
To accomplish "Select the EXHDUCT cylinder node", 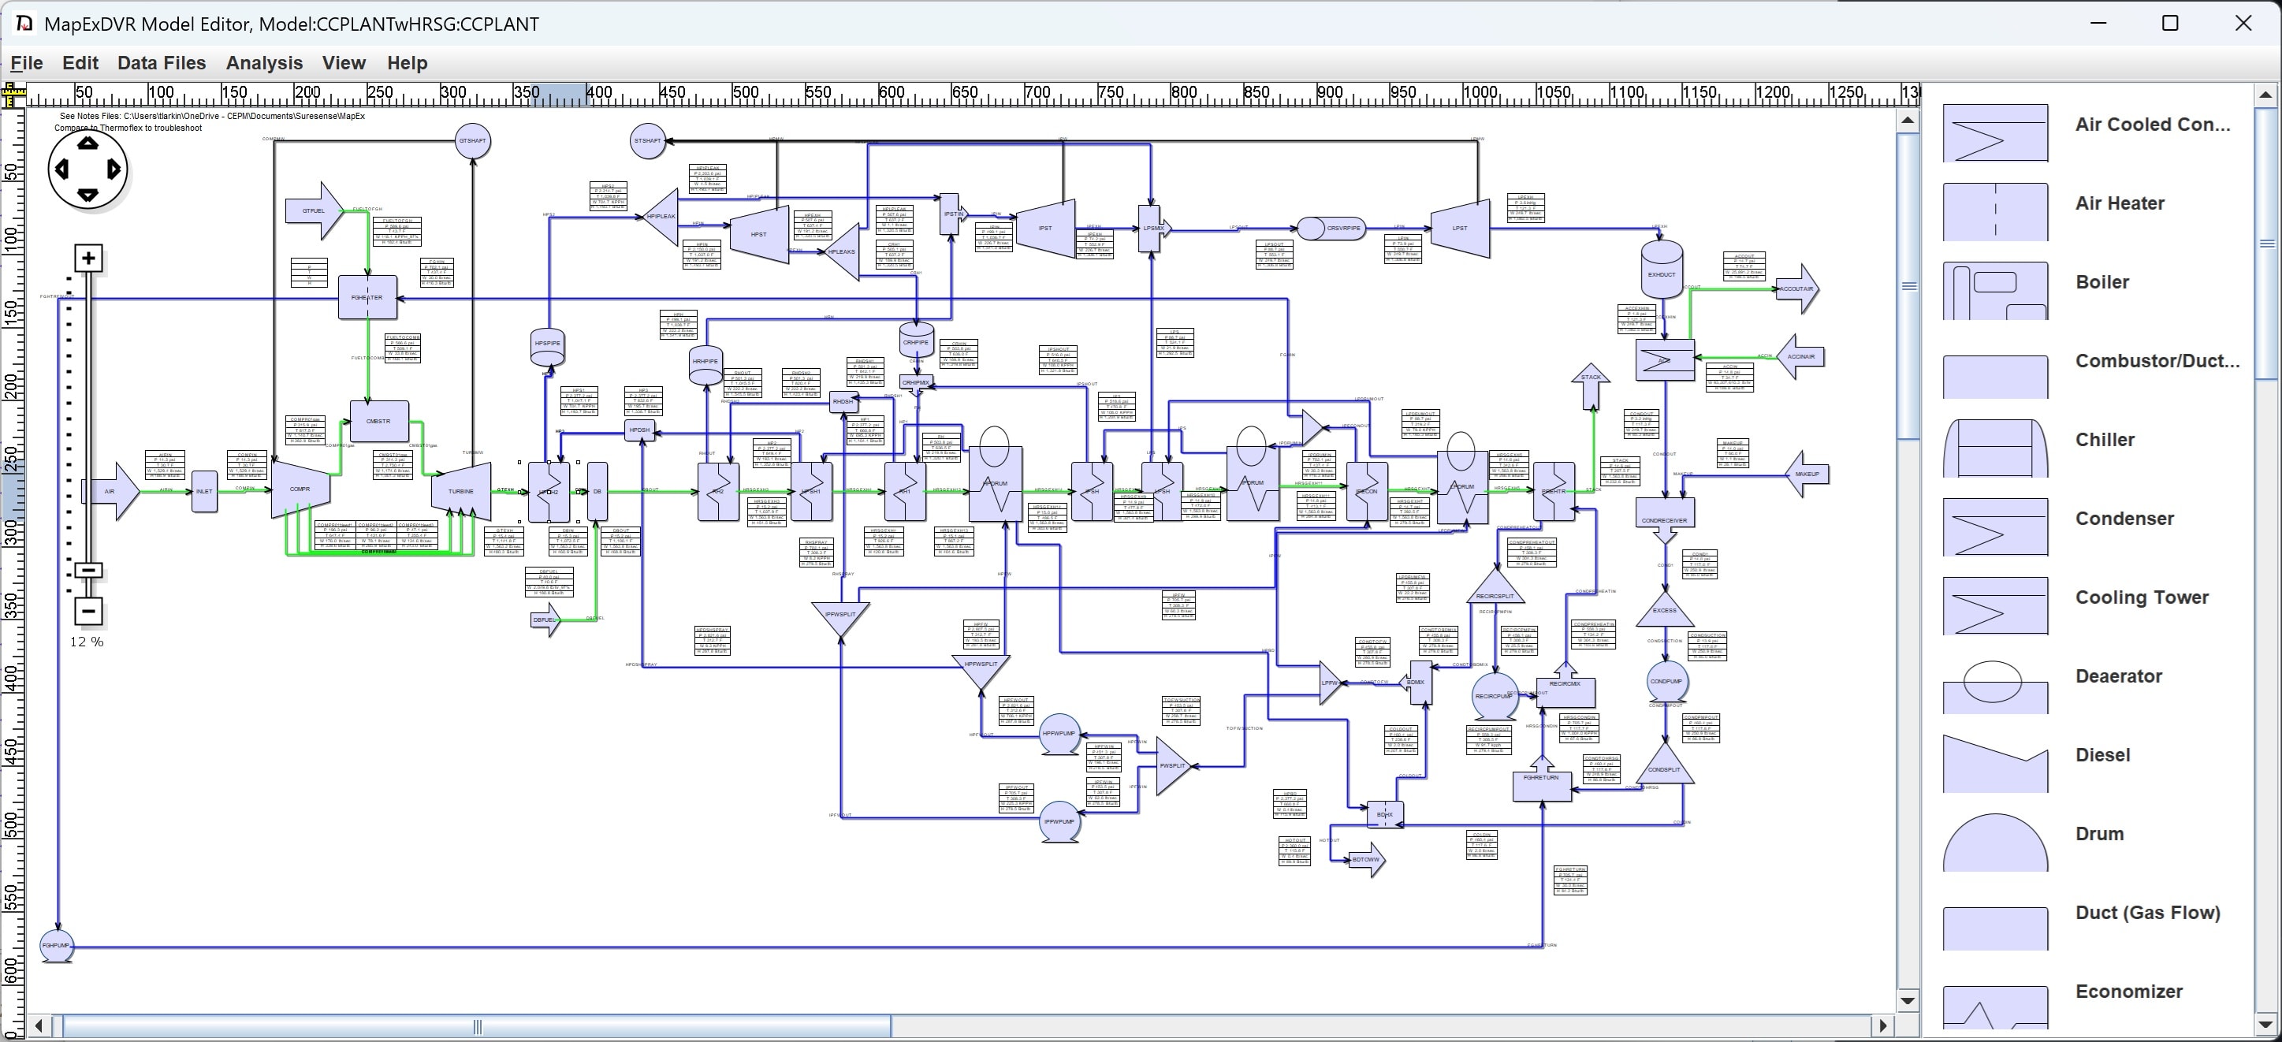I will click(x=1662, y=270).
